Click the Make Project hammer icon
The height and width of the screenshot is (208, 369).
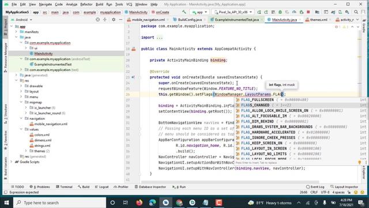184,12
